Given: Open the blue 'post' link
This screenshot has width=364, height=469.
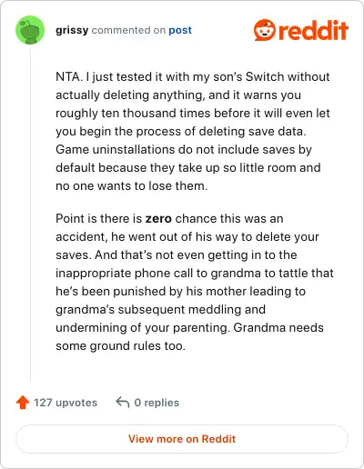Looking at the screenshot, I should 180,30.
